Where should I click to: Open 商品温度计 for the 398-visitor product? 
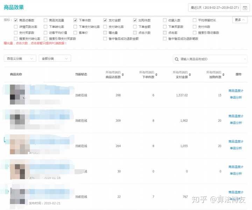point(236,91)
